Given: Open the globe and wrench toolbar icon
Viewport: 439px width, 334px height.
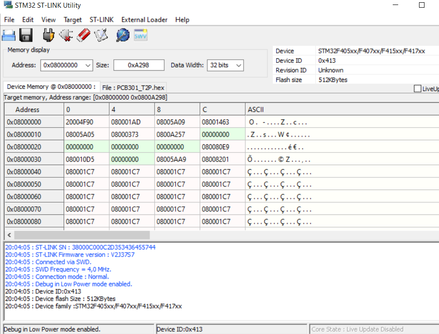Looking at the screenshot, I should click(122, 35).
